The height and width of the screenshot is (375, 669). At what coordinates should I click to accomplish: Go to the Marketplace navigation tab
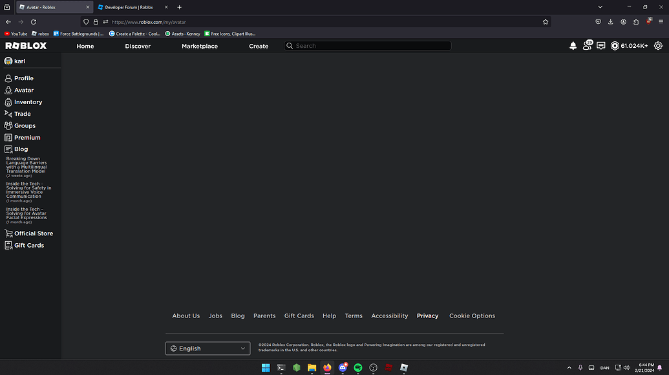[200, 46]
